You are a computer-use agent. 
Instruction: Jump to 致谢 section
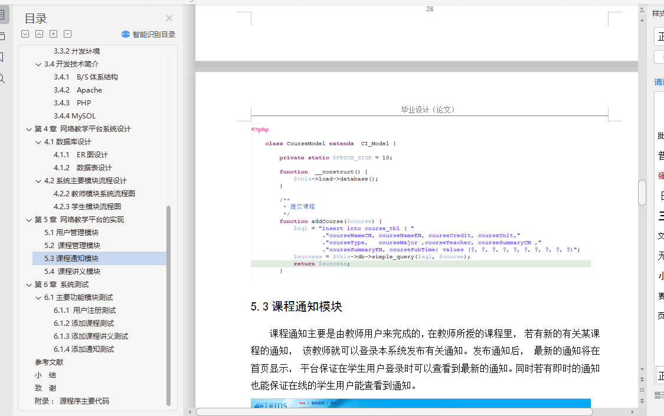45,388
